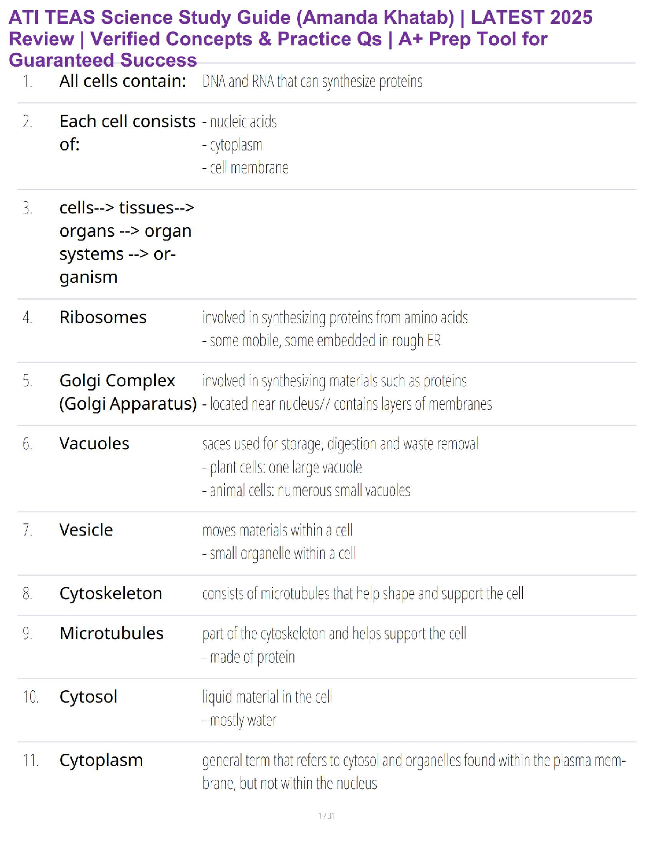Click the page number '1 / 31' footer
653x845 pixels.
pos(326,816)
